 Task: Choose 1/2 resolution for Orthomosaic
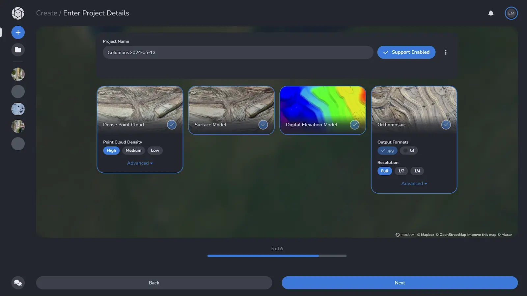[401, 171]
